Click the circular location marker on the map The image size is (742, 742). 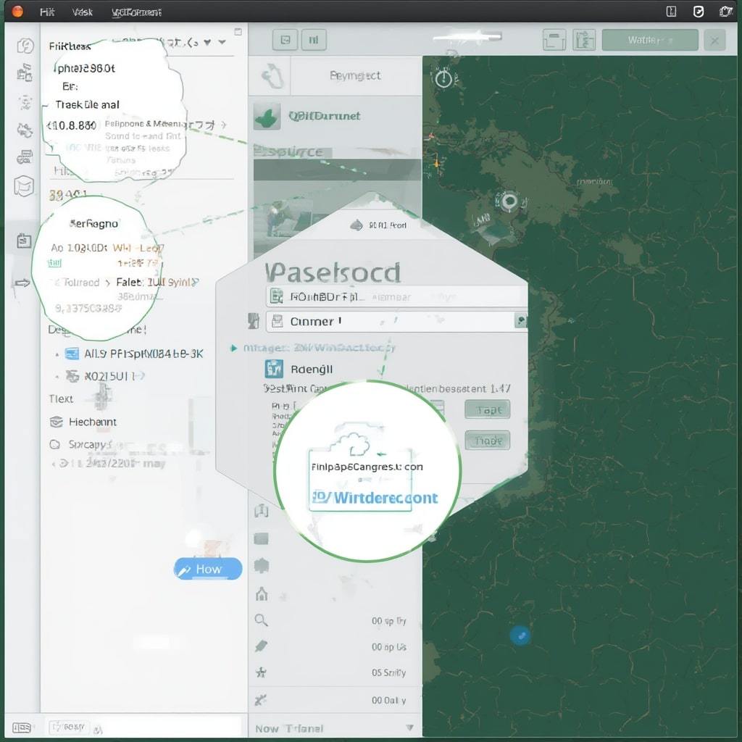point(509,201)
